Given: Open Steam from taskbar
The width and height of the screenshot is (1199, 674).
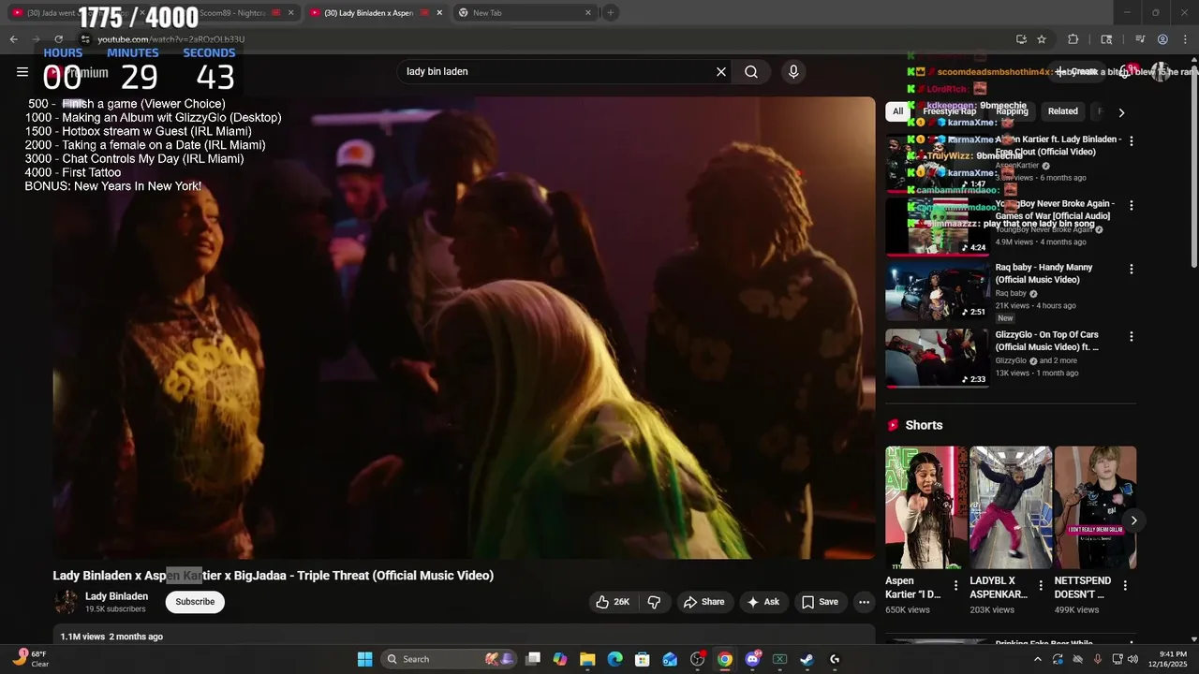Looking at the screenshot, I should (807, 659).
